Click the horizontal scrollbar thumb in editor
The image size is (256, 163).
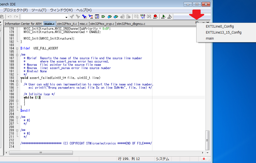pos(41,153)
